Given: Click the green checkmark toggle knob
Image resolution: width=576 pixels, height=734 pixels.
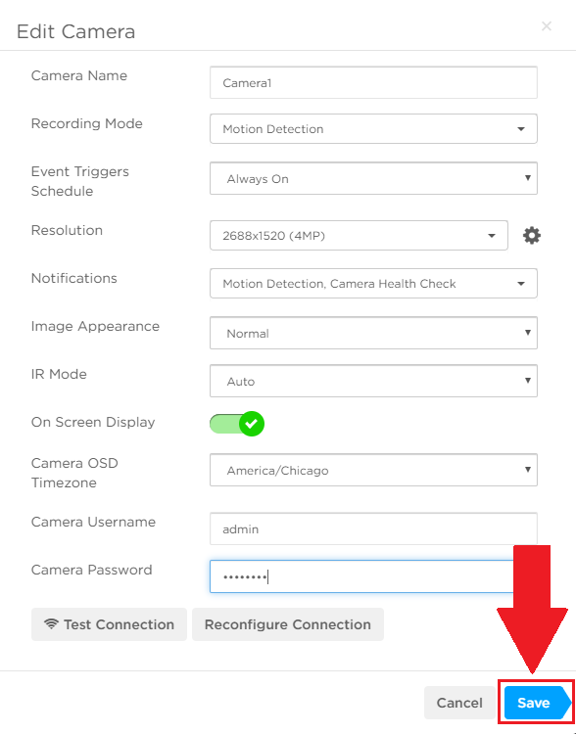Looking at the screenshot, I should click(252, 424).
